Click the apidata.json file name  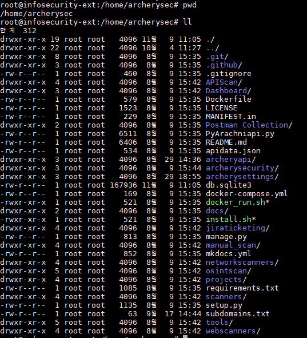tap(233, 151)
